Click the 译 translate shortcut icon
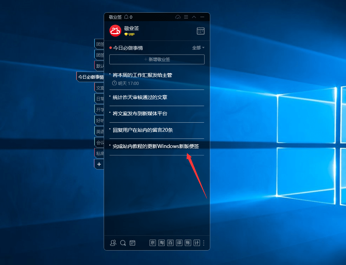 (x=179, y=243)
